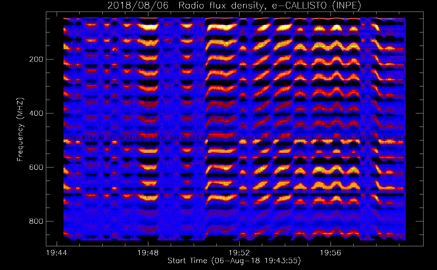Viewport: 437px width, 270px height.
Task: Click the '200' frequency tick label
Action: pyautogui.click(x=36, y=59)
